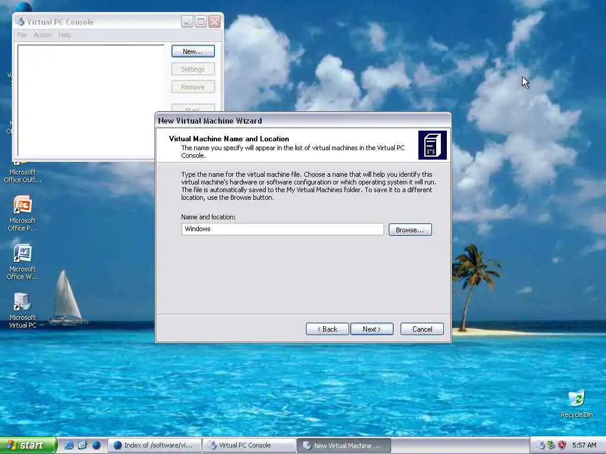Image resolution: width=606 pixels, height=454 pixels.
Task: Select the Recycle Bin desktop icon
Action: click(576, 404)
